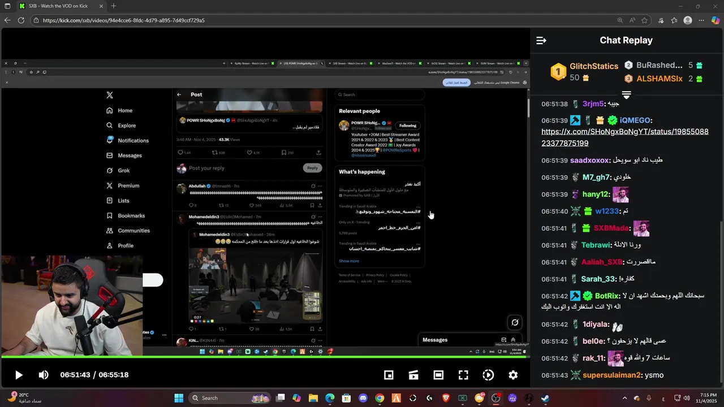The width and height of the screenshot is (724, 407).
Task: Open the tab actions menu at window left
Action: point(7,6)
